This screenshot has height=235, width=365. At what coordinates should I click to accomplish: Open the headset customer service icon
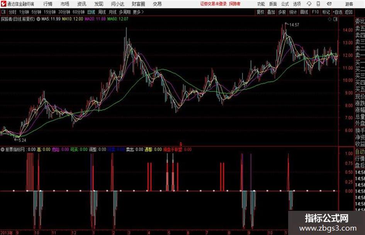tap(309, 4)
